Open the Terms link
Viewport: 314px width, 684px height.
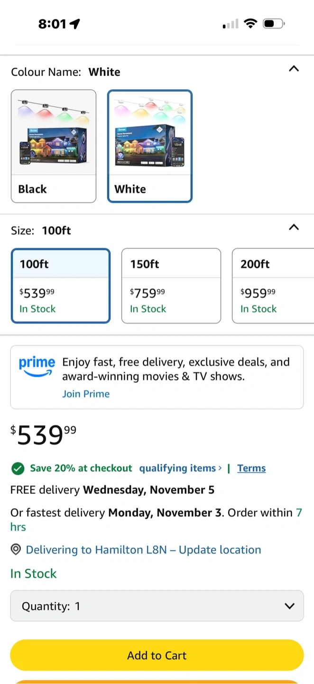(251, 468)
